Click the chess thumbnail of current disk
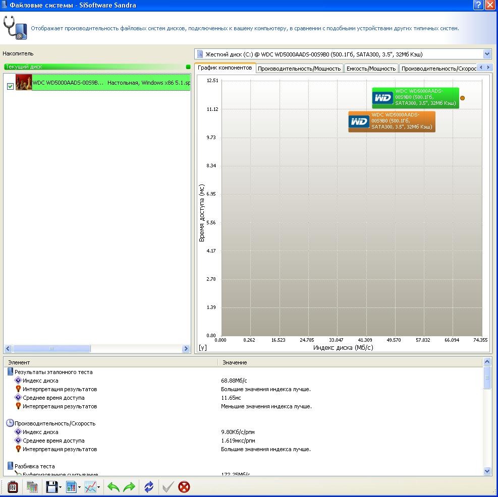Viewport: 498px width, 497px height. (24, 83)
